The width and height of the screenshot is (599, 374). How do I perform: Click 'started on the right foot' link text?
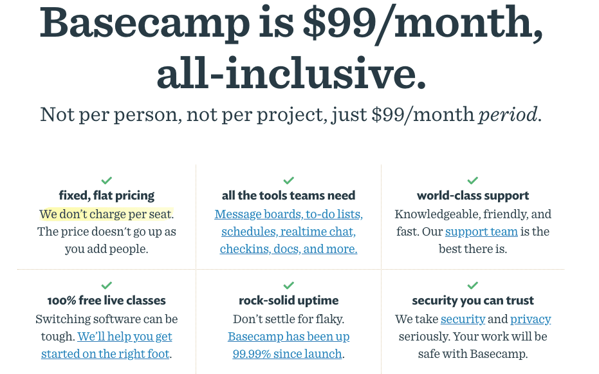(x=105, y=354)
